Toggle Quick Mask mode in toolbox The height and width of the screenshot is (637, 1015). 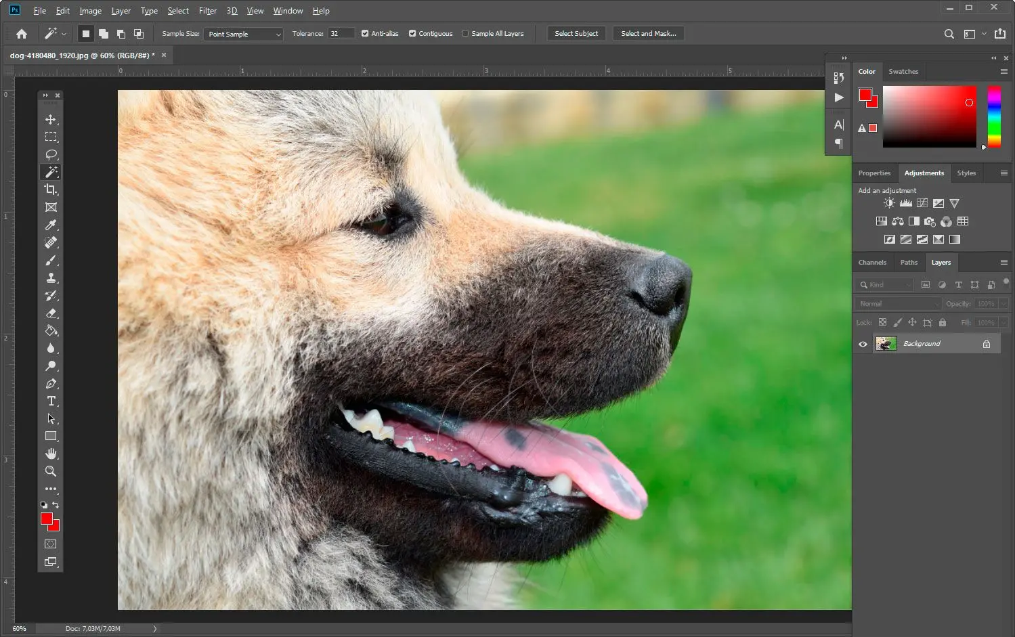(51, 544)
